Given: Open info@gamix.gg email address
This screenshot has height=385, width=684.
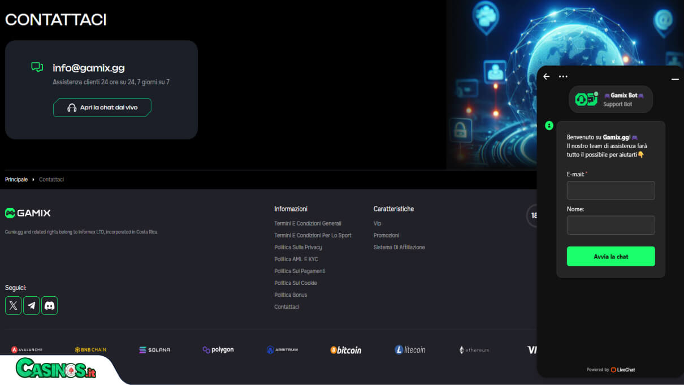Looking at the screenshot, I should (89, 68).
